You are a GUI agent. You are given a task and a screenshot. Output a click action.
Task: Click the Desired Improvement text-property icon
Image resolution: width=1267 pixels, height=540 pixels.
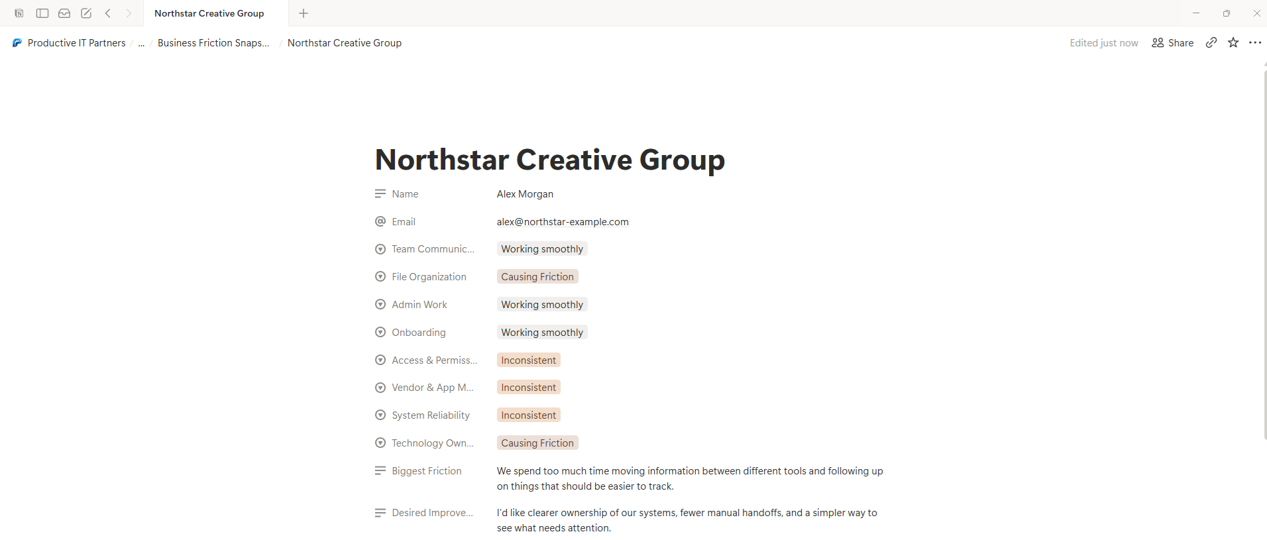[x=380, y=512]
